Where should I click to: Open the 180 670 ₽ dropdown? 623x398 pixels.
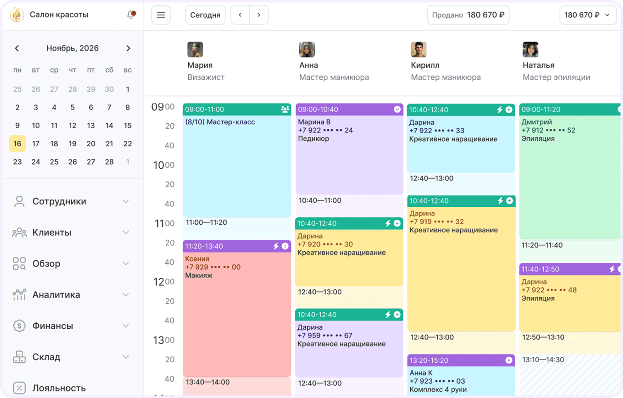point(588,15)
